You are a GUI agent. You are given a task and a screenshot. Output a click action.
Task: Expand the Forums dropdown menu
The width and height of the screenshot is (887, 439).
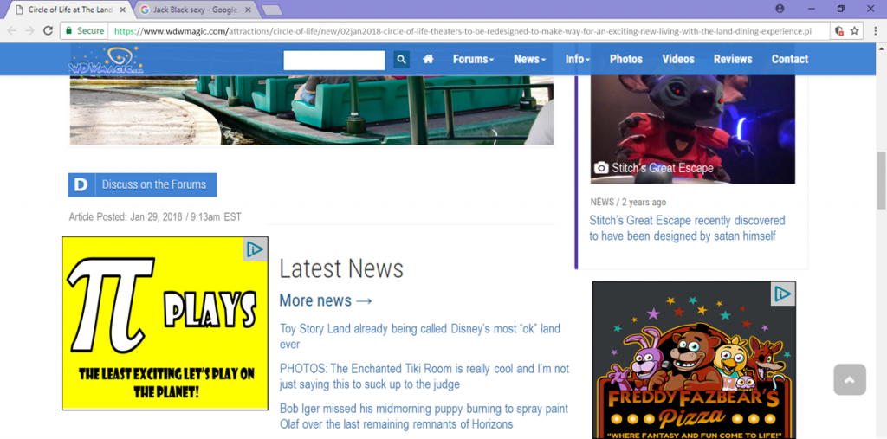[x=474, y=59]
